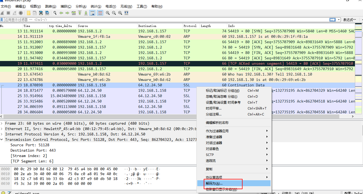Choose 设置/取消设置 时间参考 entry
The width and height of the screenshot is (363, 194).
pos(234,102)
